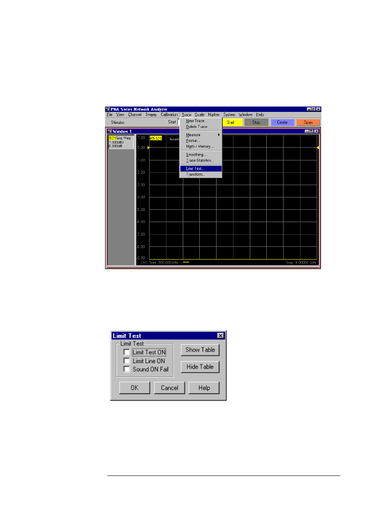Close the Window 1 sub-window
Image resolution: width=392 pixels, height=508 pixels.
click(316, 131)
